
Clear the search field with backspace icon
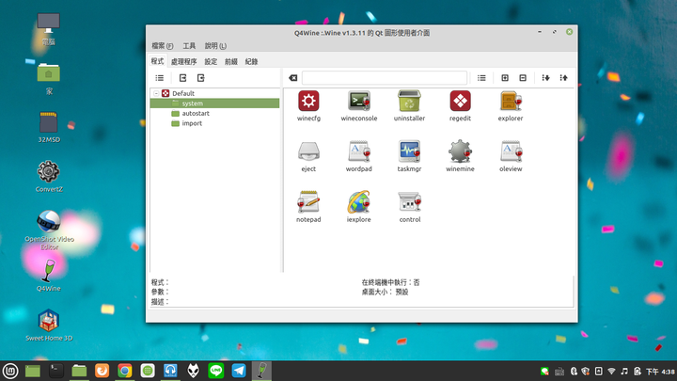293,78
